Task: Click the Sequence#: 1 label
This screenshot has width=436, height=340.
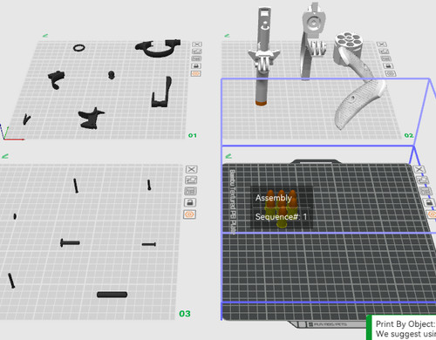Action: pyautogui.click(x=281, y=217)
